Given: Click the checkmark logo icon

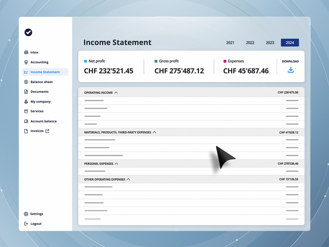Looking at the screenshot, I should [x=28, y=33].
